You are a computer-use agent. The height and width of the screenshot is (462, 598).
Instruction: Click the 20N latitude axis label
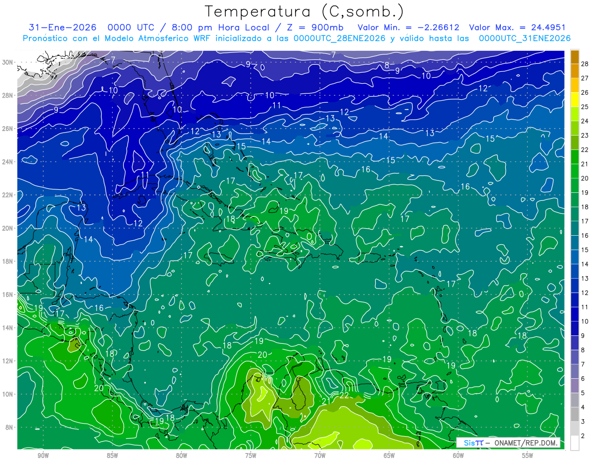(x=8, y=228)
